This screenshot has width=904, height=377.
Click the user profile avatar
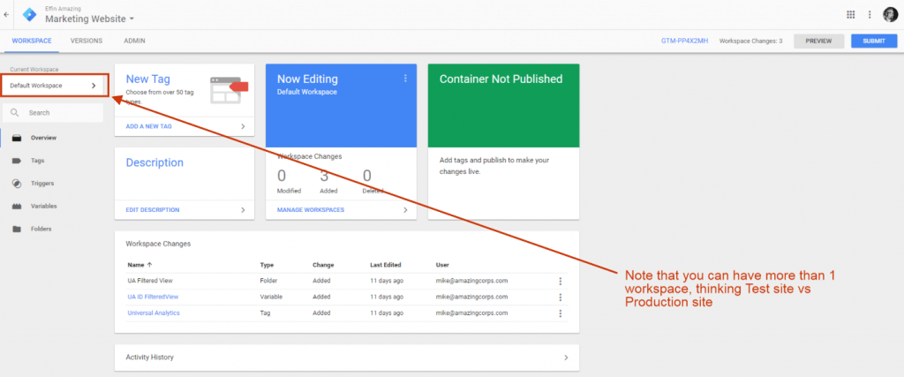point(890,14)
